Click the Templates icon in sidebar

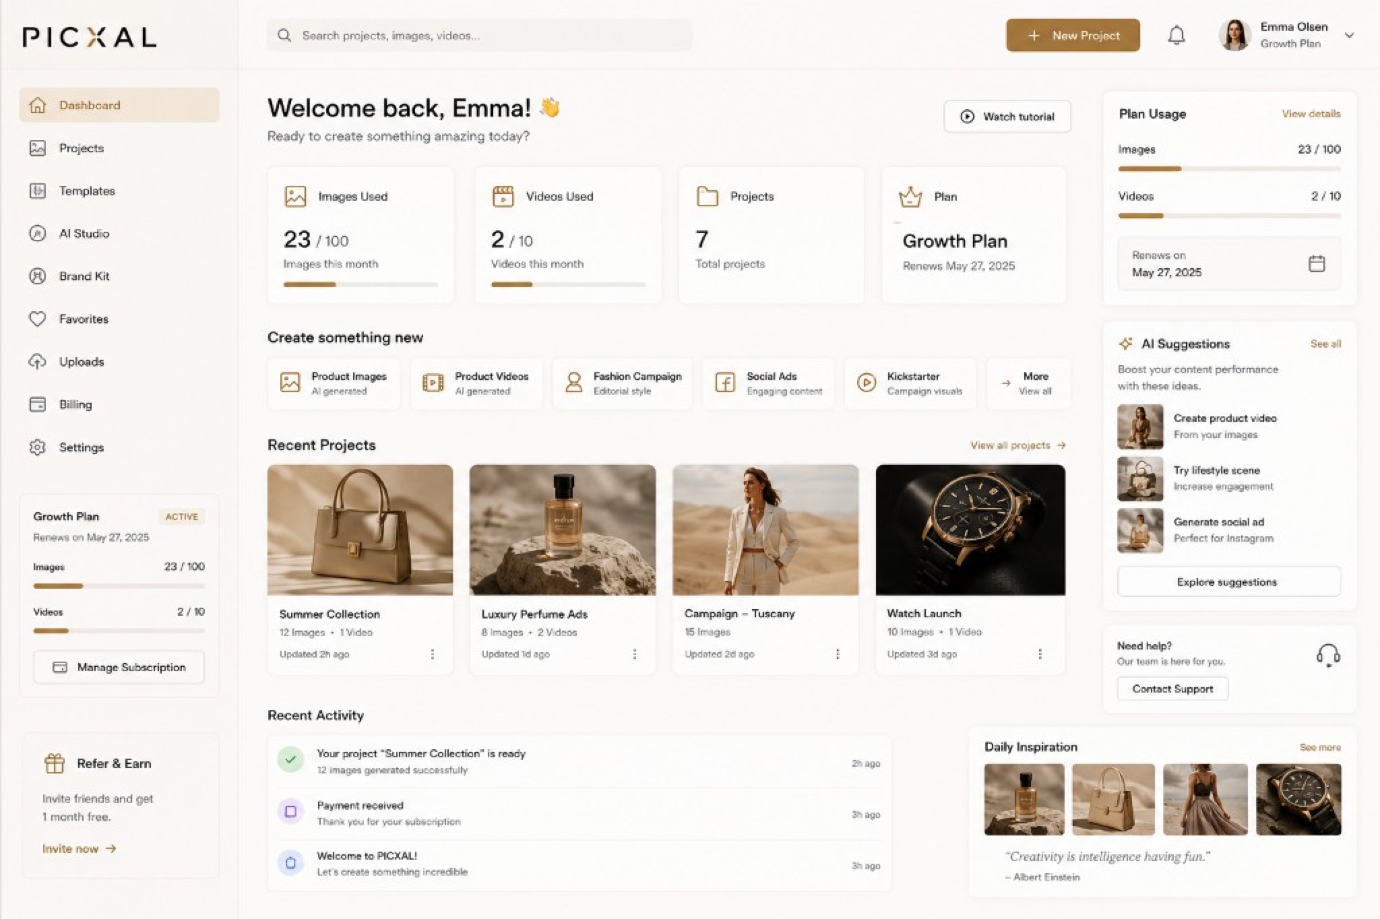(38, 191)
